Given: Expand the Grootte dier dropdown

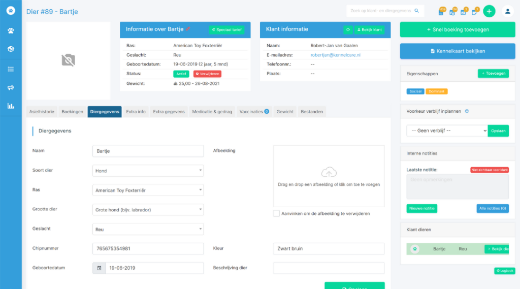Looking at the screenshot, I should [148, 210].
